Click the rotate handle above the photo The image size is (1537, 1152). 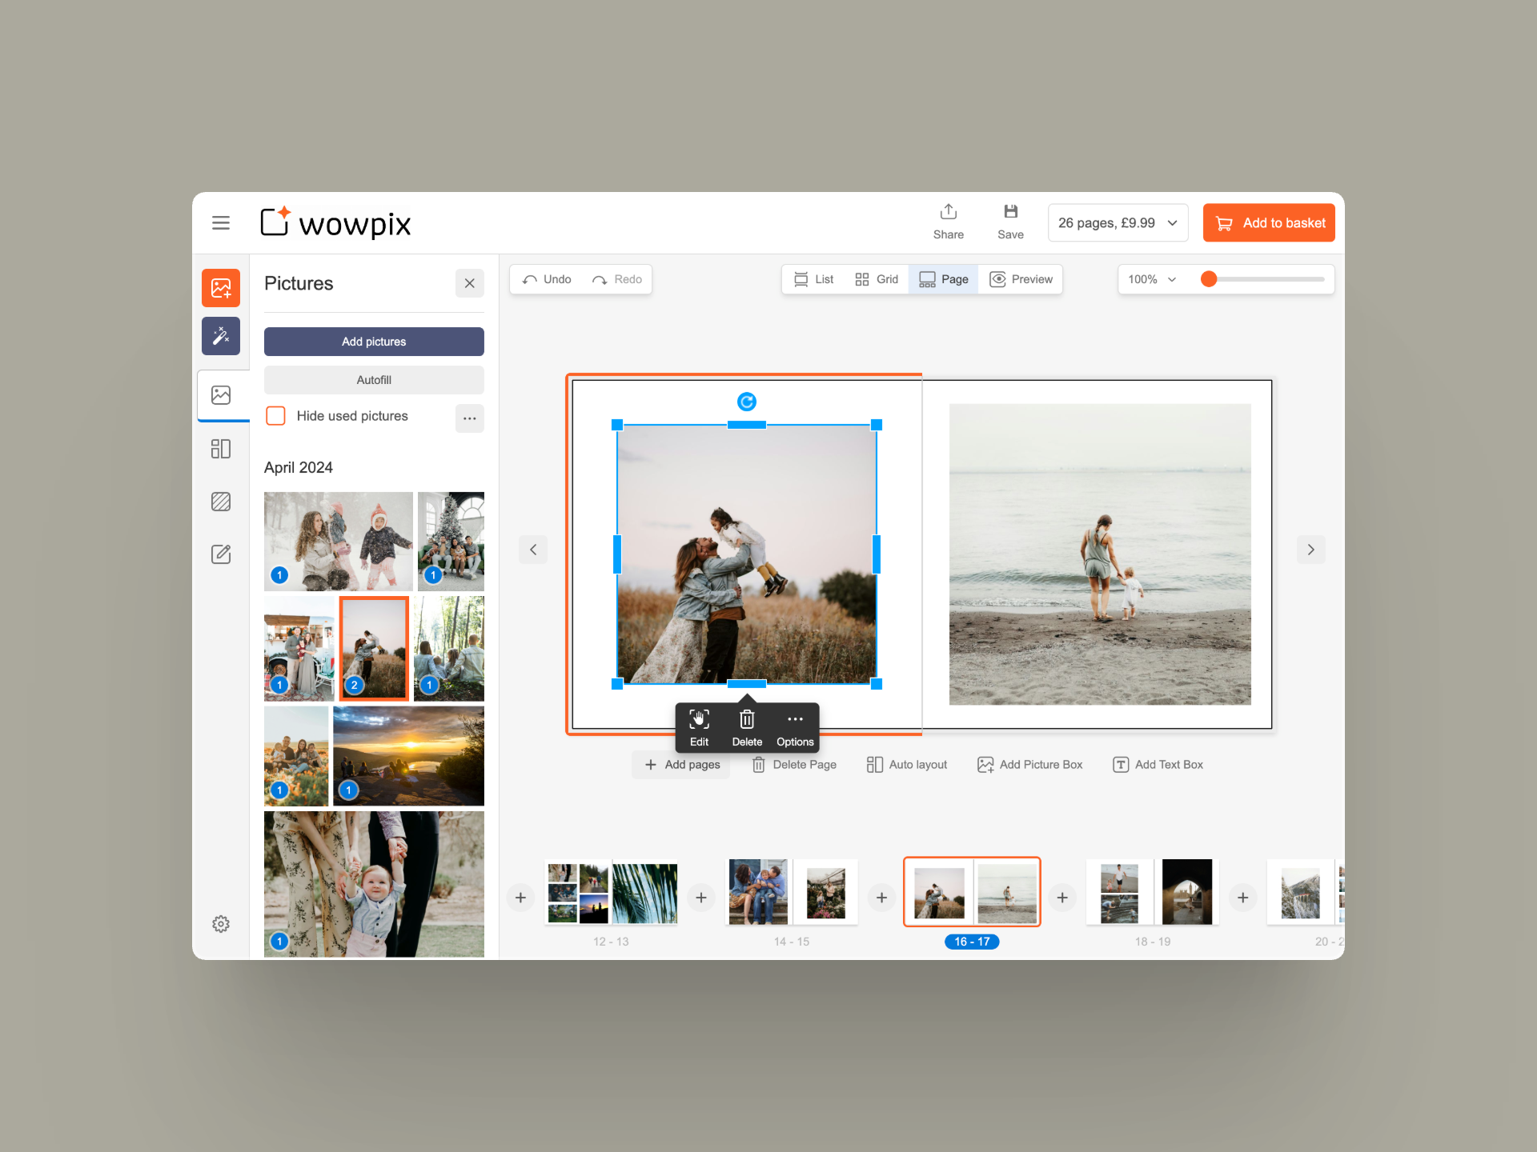coord(746,402)
